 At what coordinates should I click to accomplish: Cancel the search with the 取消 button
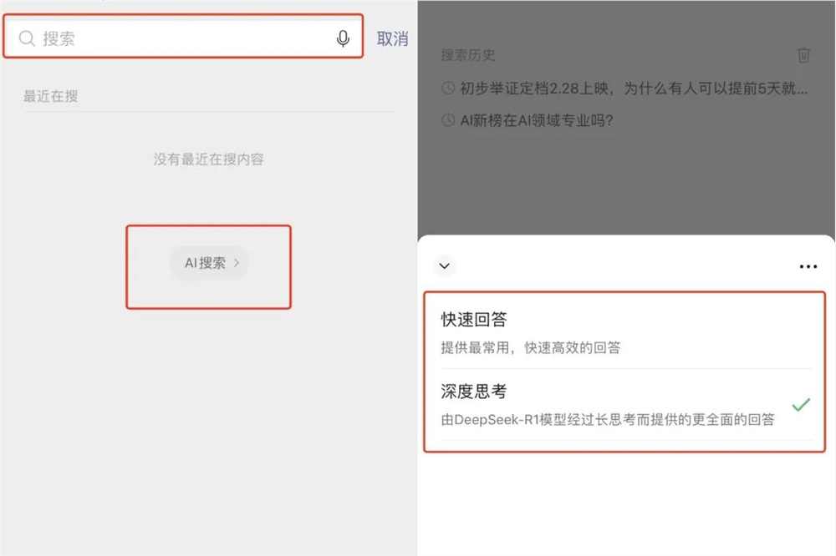click(x=391, y=37)
